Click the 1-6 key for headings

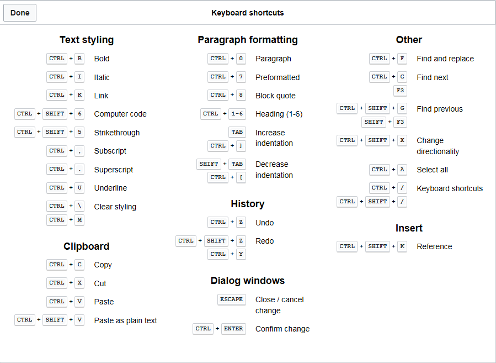pyautogui.click(x=237, y=113)
